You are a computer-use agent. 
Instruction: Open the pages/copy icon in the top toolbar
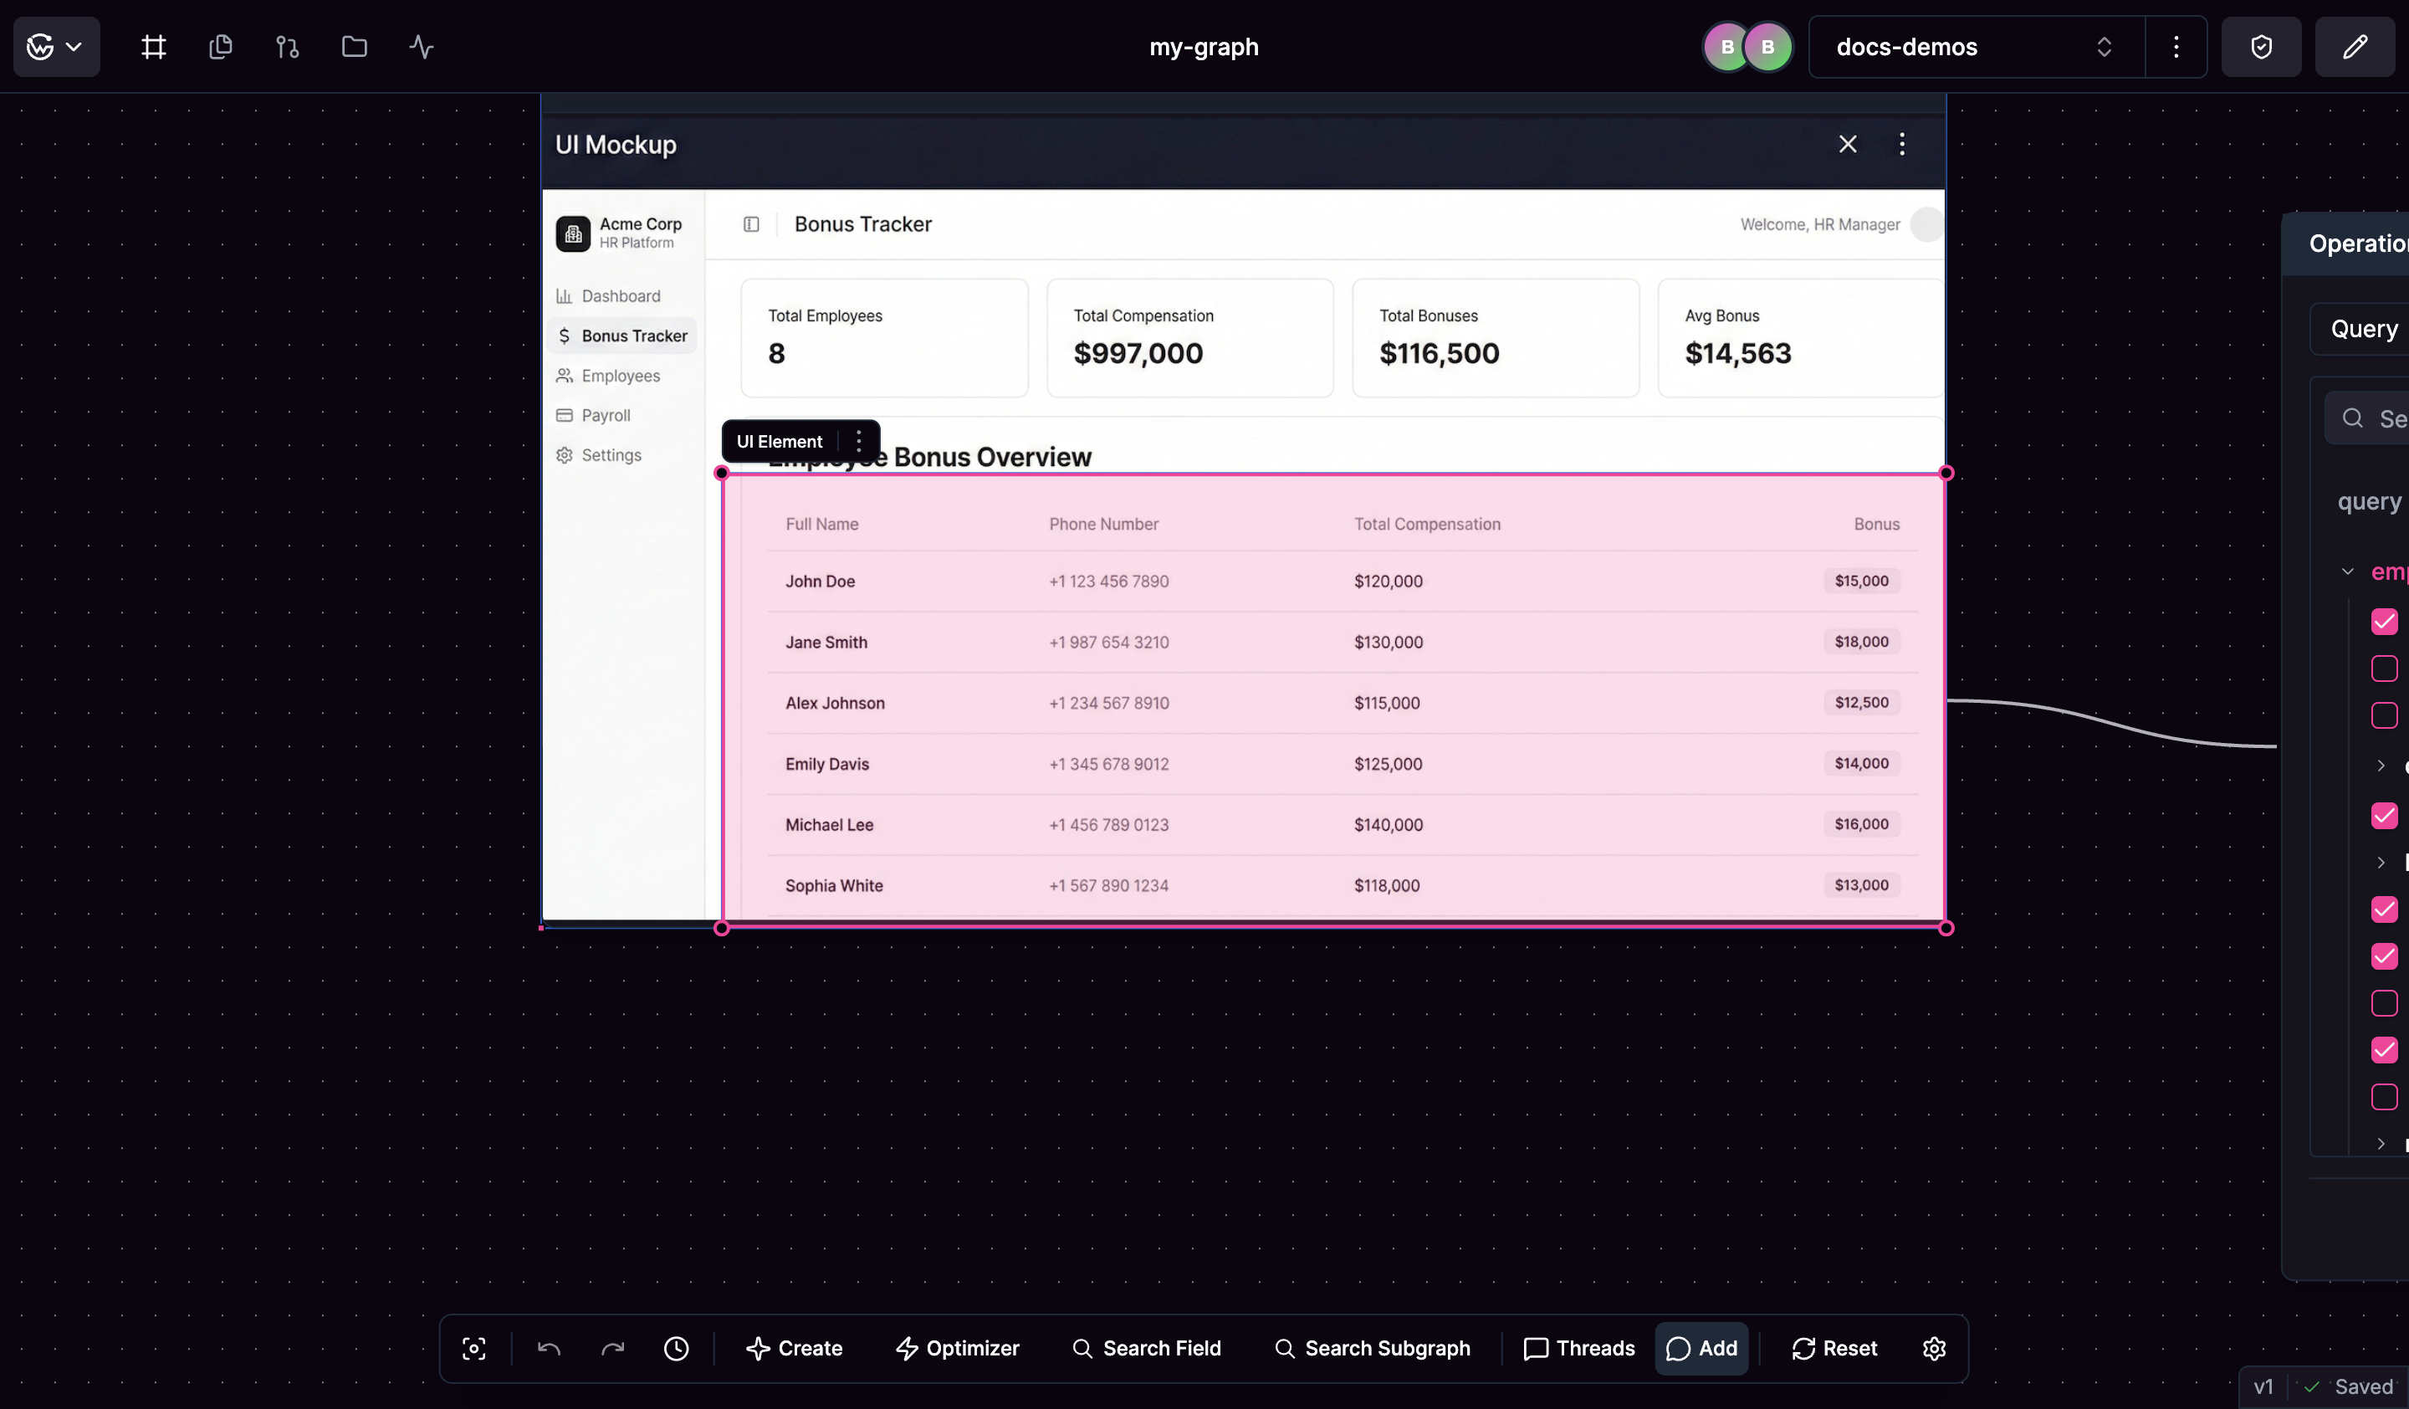(220, 46)
